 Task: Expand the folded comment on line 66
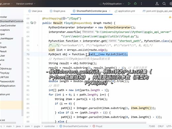pyautogui.click(x=38, y=45)
